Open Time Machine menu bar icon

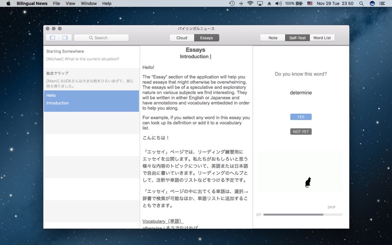(232, 3)
